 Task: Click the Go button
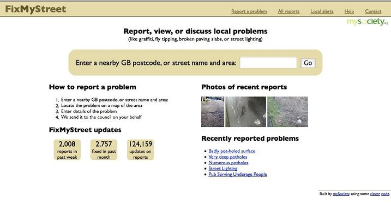click(308, 63)
